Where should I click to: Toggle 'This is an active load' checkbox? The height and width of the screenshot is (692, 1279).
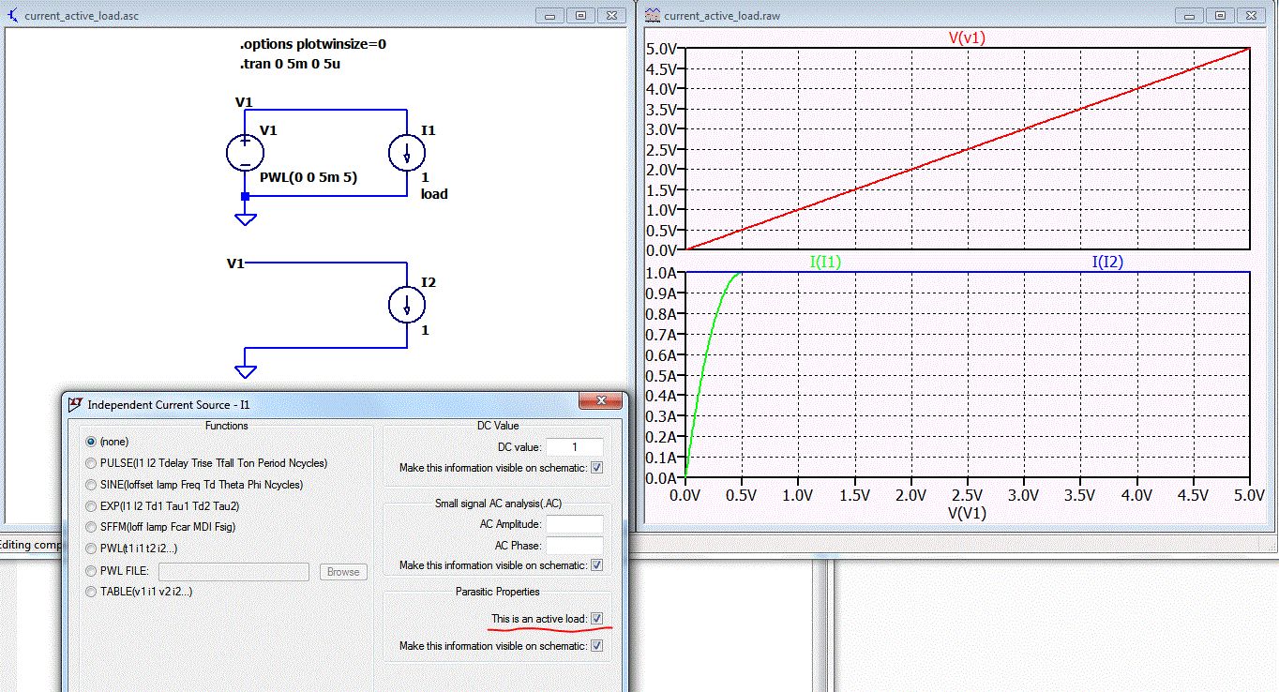(x=597, y=619)
